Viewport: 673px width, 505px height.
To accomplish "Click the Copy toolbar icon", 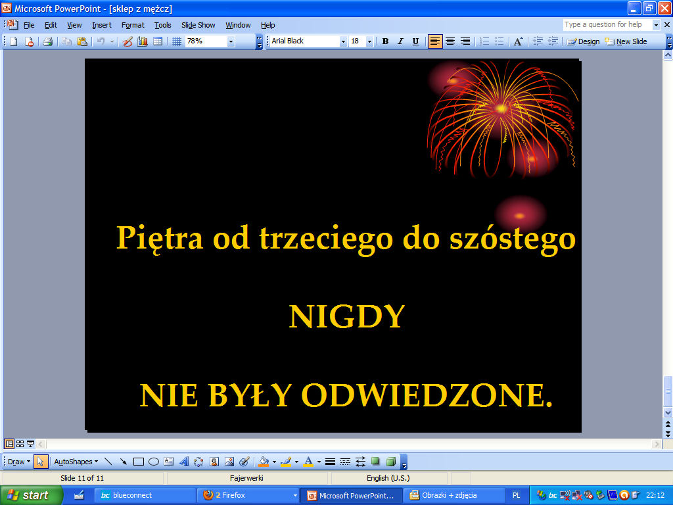I will pyautogui.click(x=66, y=41).
